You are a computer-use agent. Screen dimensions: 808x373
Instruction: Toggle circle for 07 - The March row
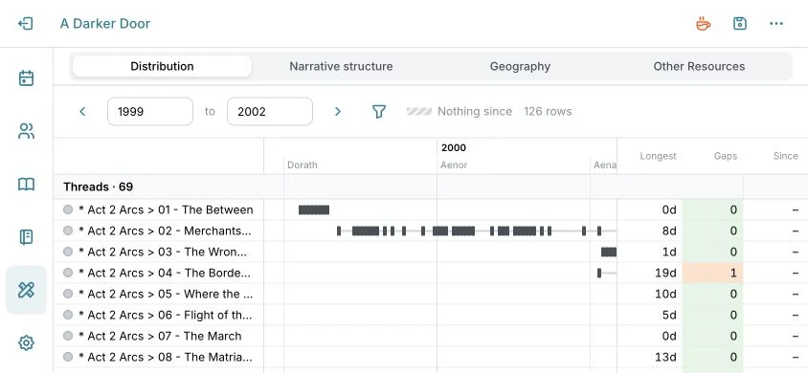tap(68, 336)
